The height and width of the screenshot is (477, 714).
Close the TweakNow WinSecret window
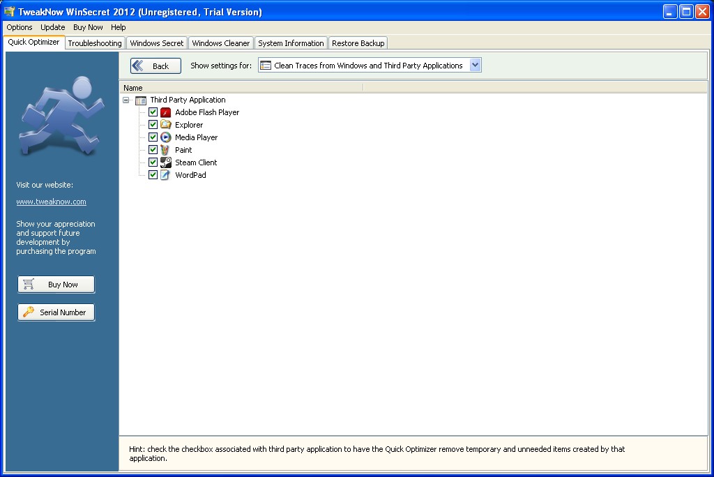702,12
